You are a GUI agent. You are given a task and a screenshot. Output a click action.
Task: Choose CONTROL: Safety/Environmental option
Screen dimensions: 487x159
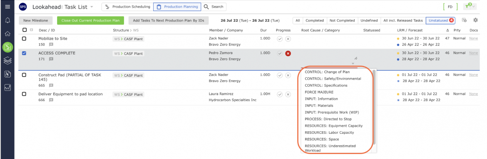click(333, 79)
